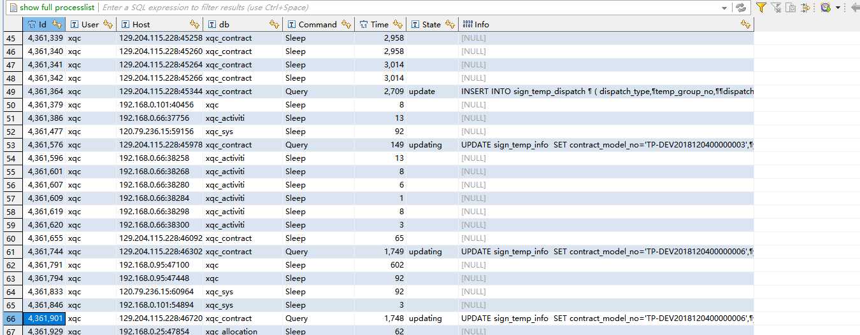Image resolution: width=860 pixels, height=335 pixels.
Task: Click the Query Command cell in row 61
Action: (x=319, y=252)
